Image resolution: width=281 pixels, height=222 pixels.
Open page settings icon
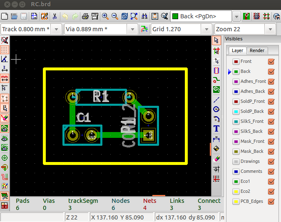click(x=34, y=16)
